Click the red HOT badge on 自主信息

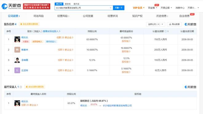pos(192,14)
